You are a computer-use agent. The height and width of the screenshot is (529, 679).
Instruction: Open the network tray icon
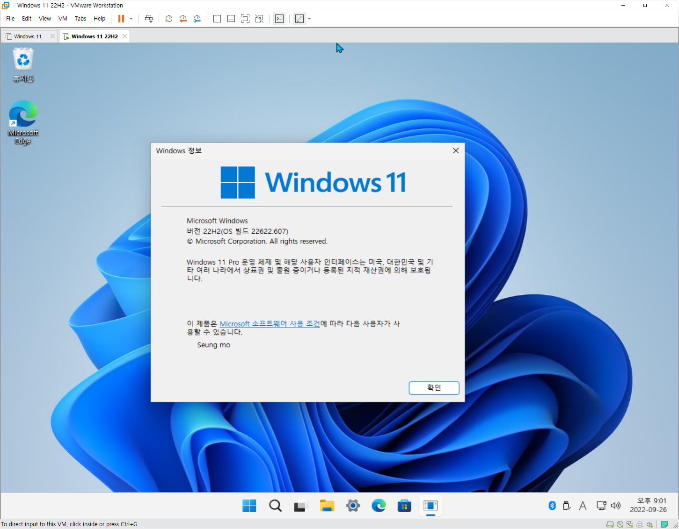coord(601,506)
